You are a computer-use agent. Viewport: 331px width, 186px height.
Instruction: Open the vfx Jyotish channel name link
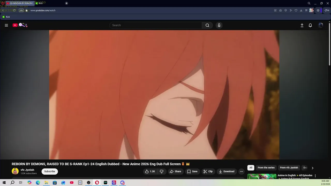coord(27,170)
